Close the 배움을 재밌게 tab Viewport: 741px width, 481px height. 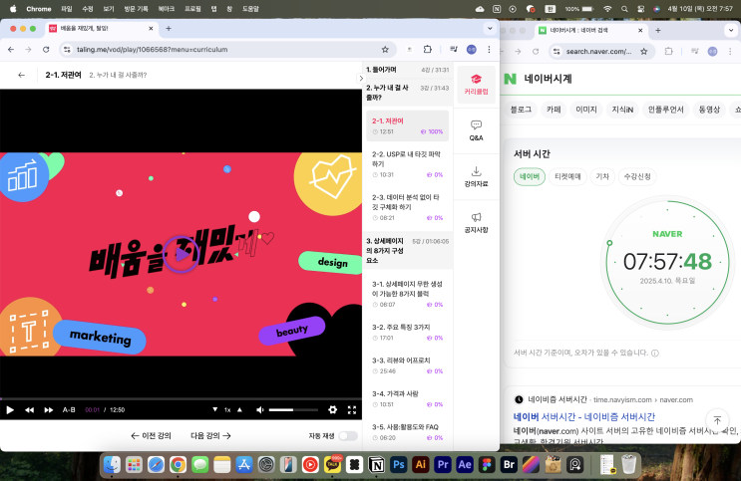[x=151, y=28]
